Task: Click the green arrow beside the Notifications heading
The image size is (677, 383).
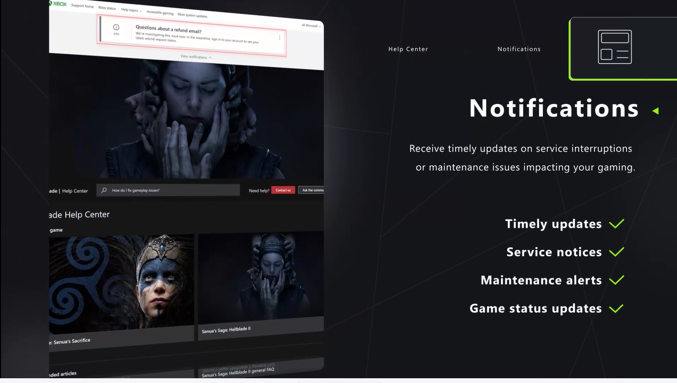Action: [655, 111]
